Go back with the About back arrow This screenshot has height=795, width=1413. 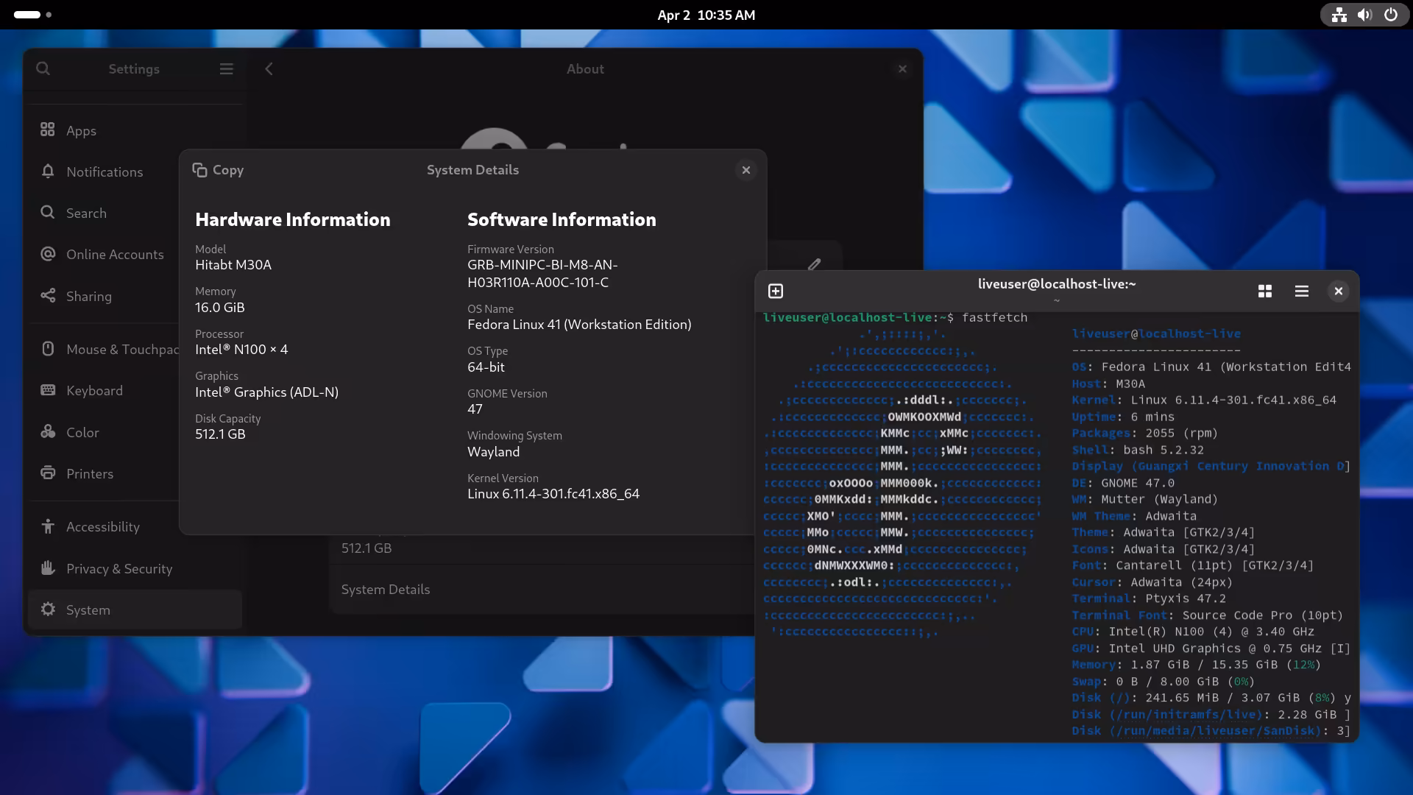pyautogui.click(x=269, y=68)
